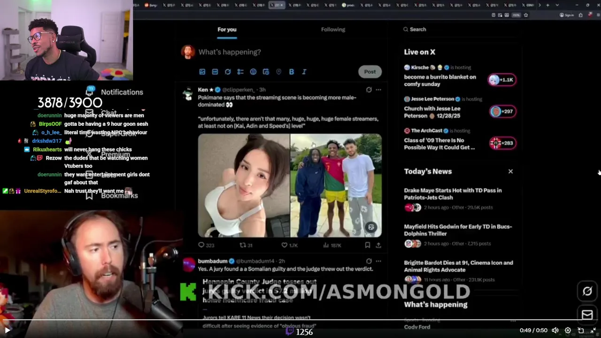Click Sign in on the browser toolbar

[567, 15]
